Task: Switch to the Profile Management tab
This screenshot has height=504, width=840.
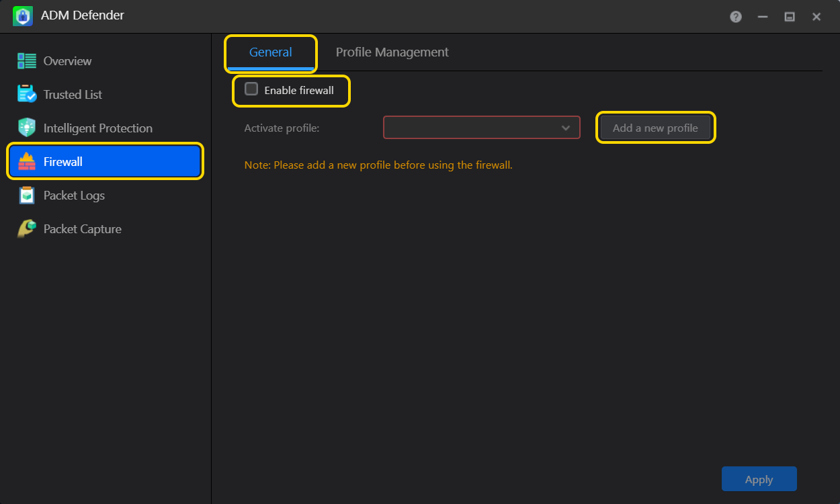Action: 392,52
